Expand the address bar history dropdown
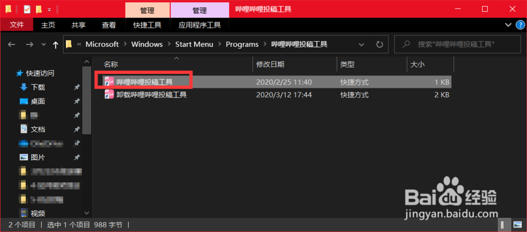 coord(362,44)
